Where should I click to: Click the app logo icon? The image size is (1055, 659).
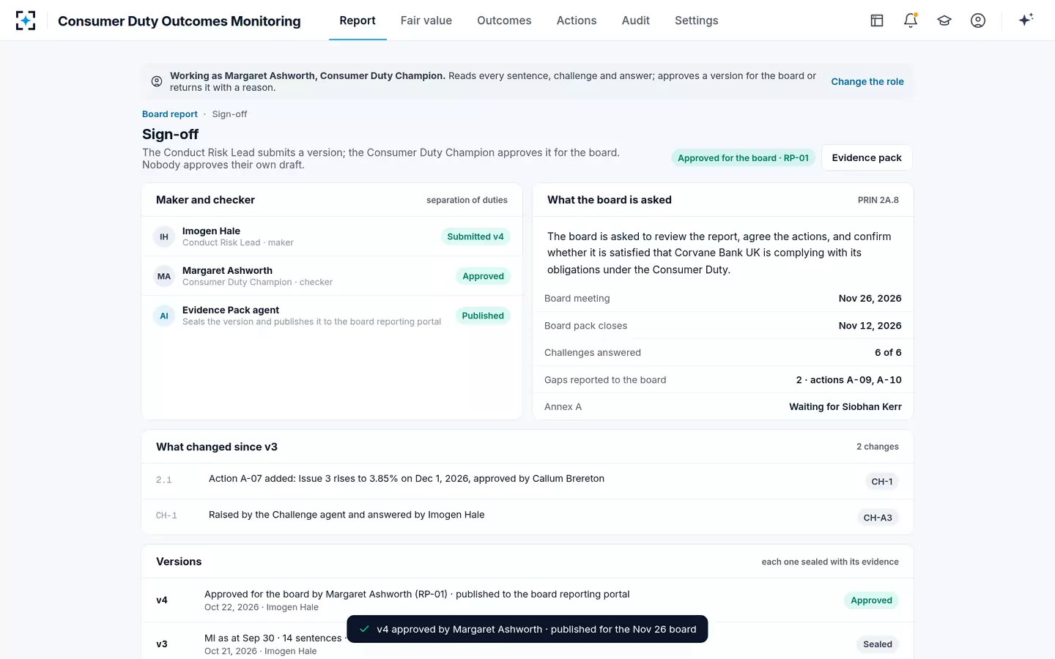26,21
